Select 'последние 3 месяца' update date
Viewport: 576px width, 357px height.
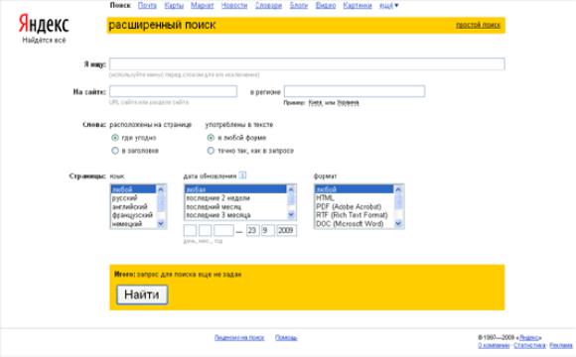coord(235,215)
